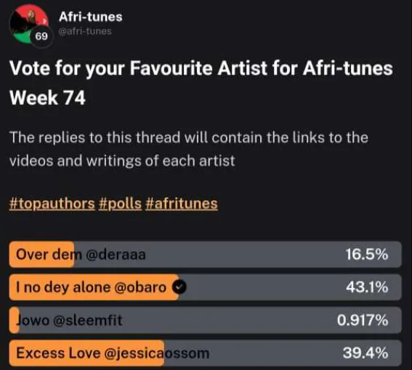The width and height of the screenshot is (412, 370).
Task: Vote for I no dey alone @obaro
Action: click(205, 287)
